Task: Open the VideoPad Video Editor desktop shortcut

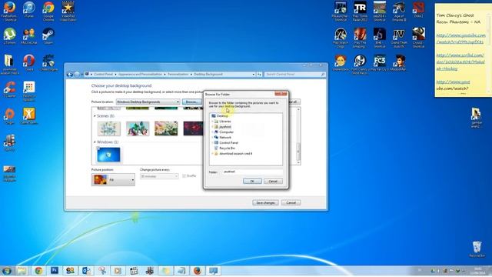Action: (x=68, y=12)
